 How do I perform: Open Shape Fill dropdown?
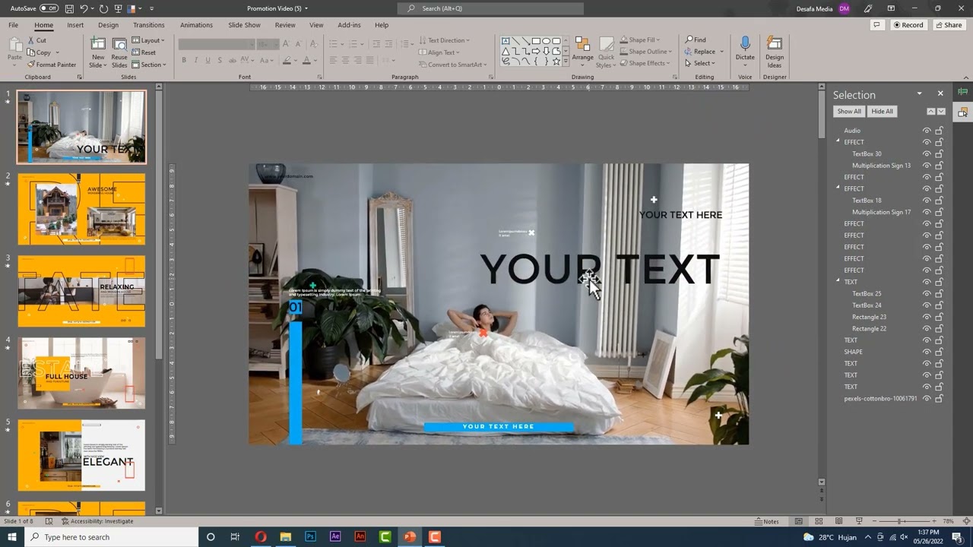[639, 40]
